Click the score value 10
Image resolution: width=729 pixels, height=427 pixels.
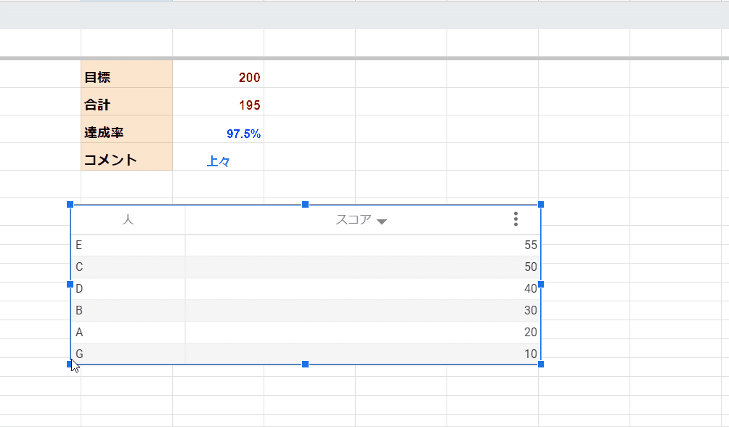point(531,354)
